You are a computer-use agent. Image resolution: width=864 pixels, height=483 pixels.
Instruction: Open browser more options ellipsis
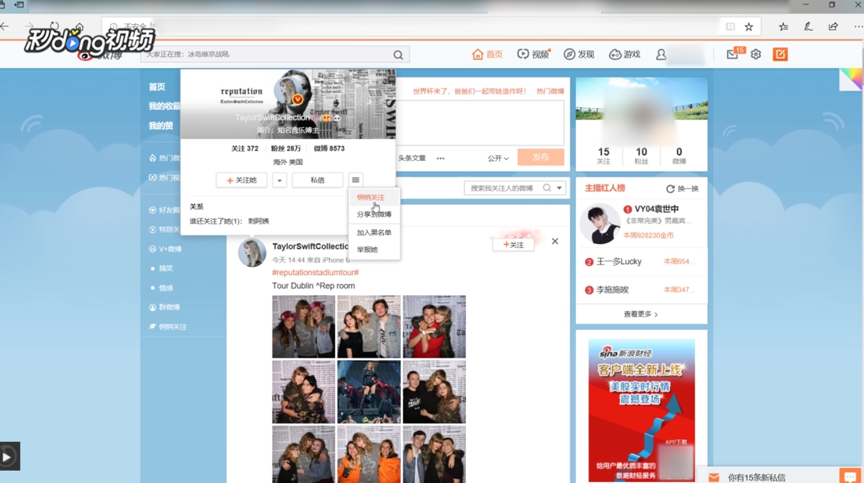coord(858,27)
